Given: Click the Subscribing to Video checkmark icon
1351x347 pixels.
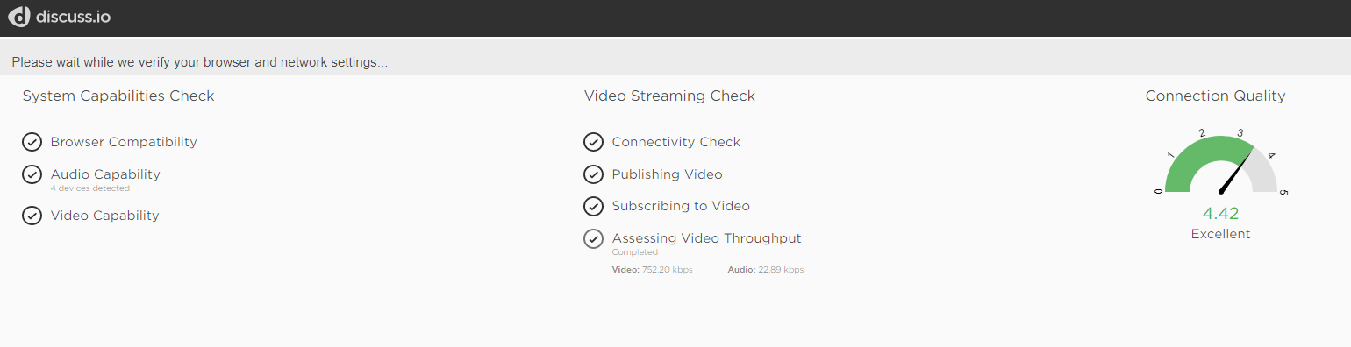Looking at the screenshot, I should (594, 206).
